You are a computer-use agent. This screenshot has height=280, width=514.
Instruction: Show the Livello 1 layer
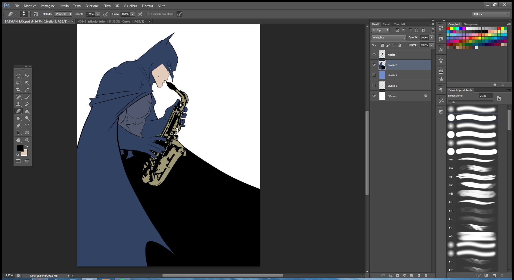[x=374, y=75]
